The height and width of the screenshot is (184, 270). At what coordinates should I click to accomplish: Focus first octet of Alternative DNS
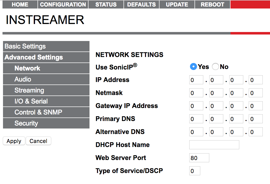click(x=196, y=132)
